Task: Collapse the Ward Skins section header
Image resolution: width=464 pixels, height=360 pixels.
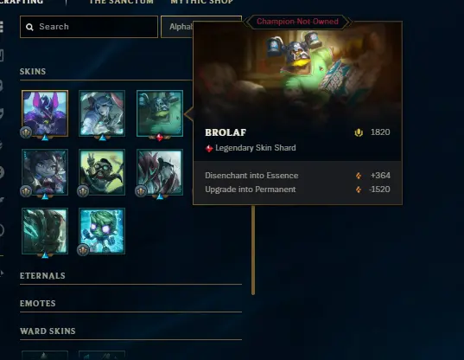Action: [x=130, y=331]
